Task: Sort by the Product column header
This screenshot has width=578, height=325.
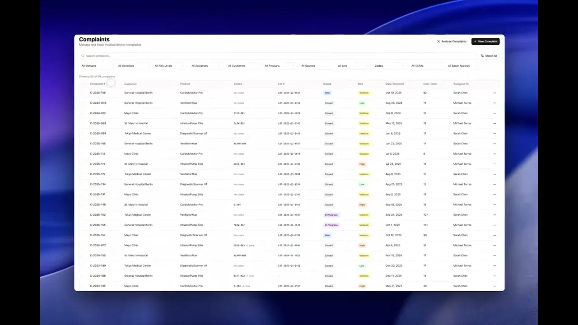Action: pyautogui.click(x=185, y=84)
